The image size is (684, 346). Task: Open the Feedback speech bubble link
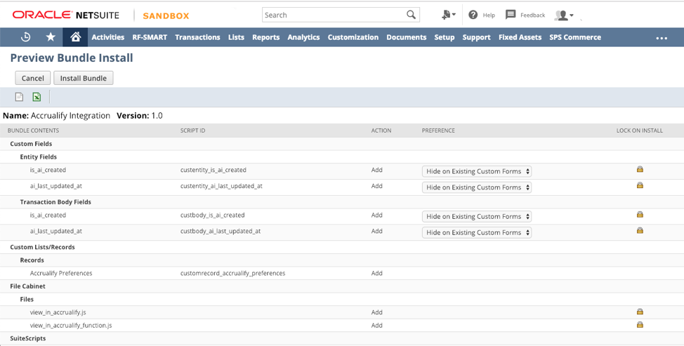[525, 15]
